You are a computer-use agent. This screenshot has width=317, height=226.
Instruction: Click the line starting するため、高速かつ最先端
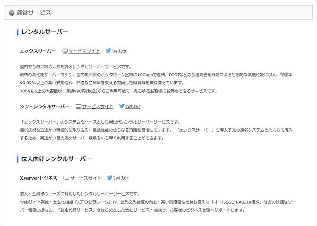pos(92,138)
